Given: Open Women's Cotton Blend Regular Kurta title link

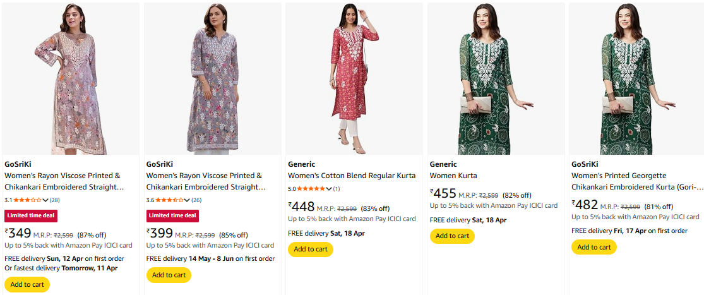Looking at the screenshot, I should pyautogui.click(x=352, y=176).
